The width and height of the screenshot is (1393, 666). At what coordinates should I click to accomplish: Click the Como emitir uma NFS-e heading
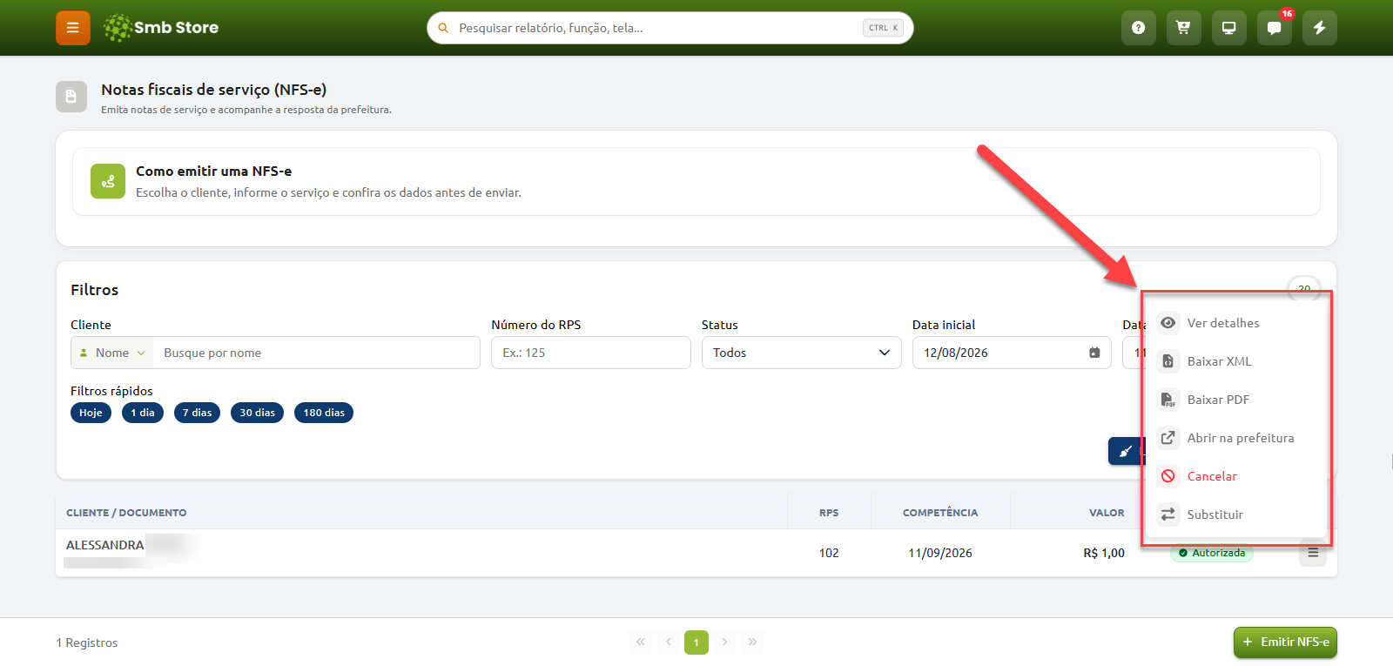tap(214, 172)
